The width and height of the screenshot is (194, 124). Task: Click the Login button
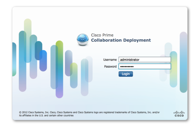tap(126, 74)
